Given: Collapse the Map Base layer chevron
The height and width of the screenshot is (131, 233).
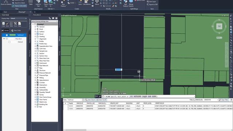Looking at the screenshot, I should 4,39.
